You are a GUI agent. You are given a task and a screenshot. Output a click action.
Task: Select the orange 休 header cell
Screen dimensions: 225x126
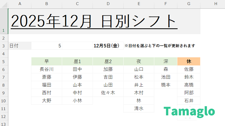pyautogui.click(x=189, y=61)
